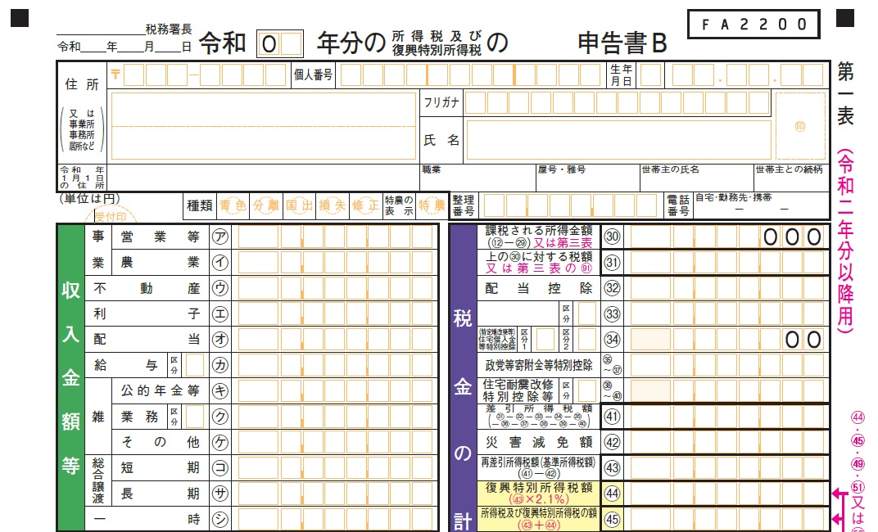Select the 青色 type option
Viewport: 878px width, 532px height.
(x=233, y=206)
